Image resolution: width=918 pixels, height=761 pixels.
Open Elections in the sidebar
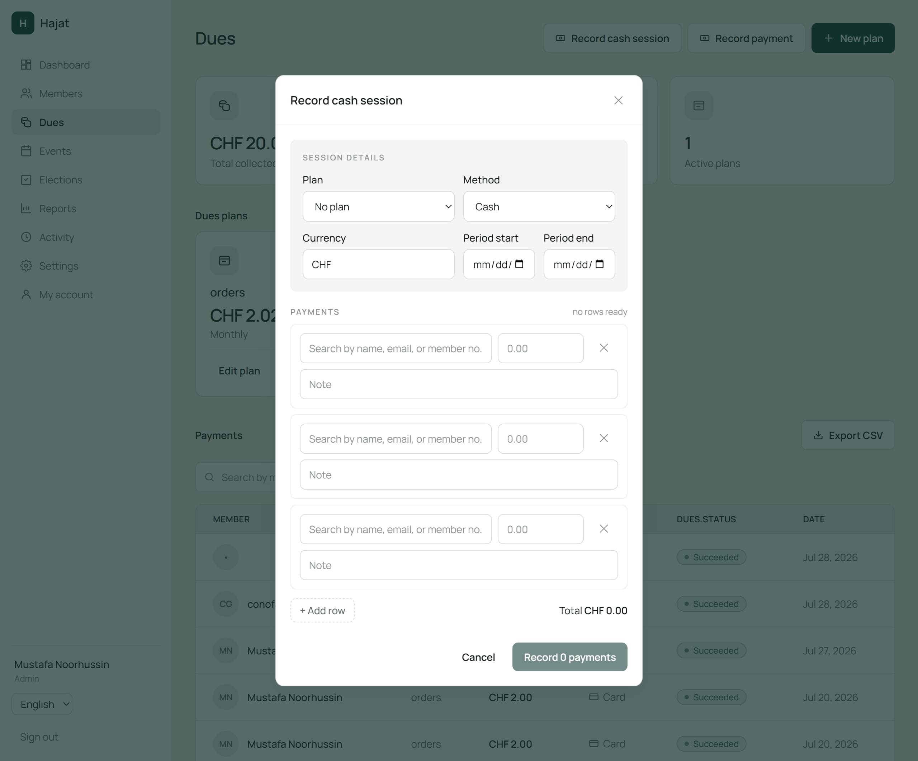tap(86, 180)
